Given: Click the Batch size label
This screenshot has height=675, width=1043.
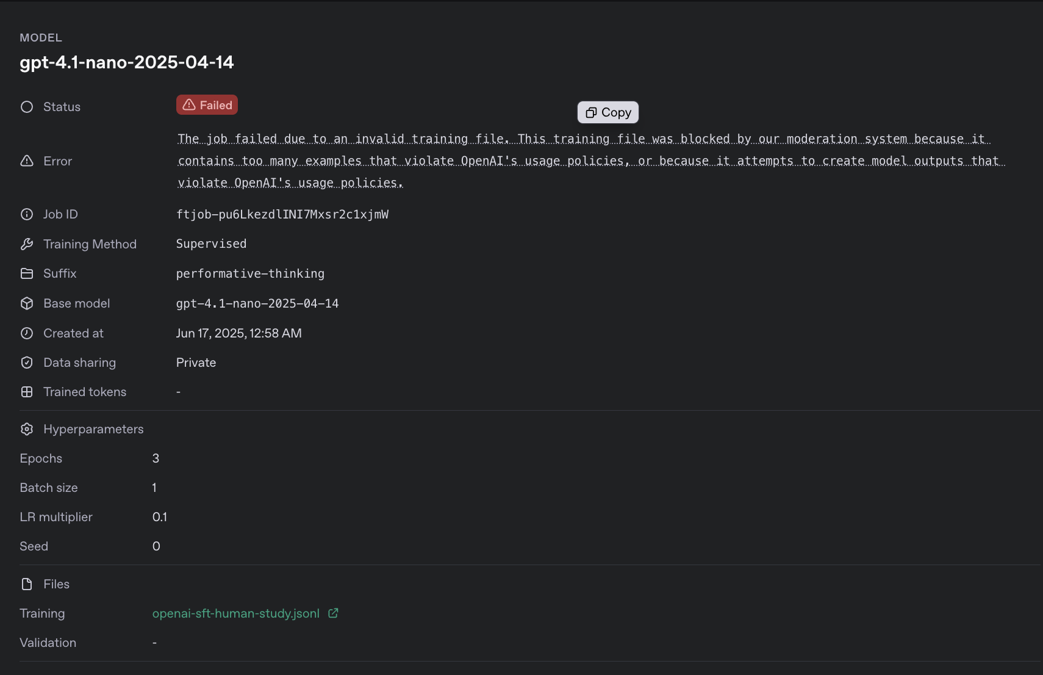Looking at the screenshot, I should [x=49, y=488].
